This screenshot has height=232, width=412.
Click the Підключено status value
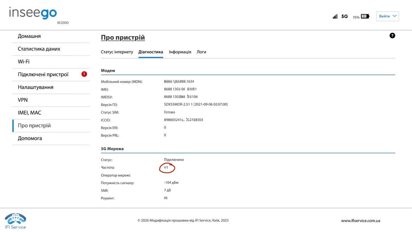[x=174, y=160]
